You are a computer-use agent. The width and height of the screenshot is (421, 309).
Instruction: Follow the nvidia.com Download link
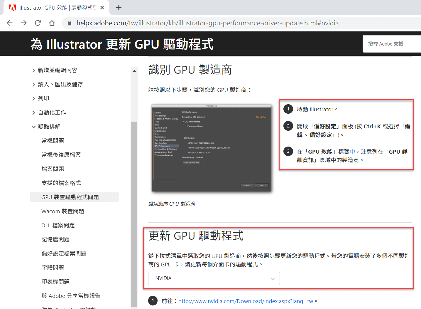tap(246, 301)
